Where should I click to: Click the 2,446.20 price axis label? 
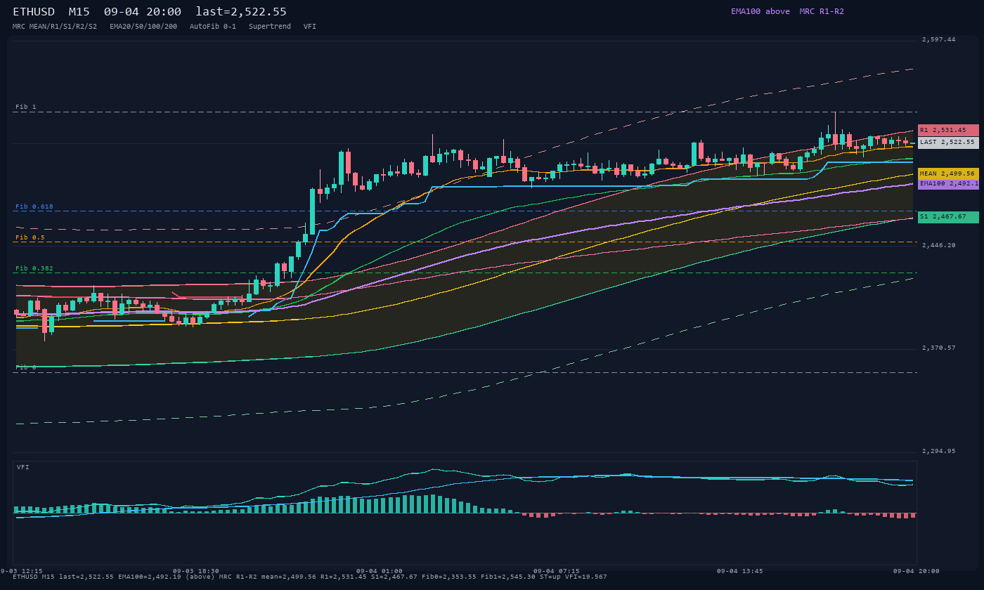tap(939, 245)
